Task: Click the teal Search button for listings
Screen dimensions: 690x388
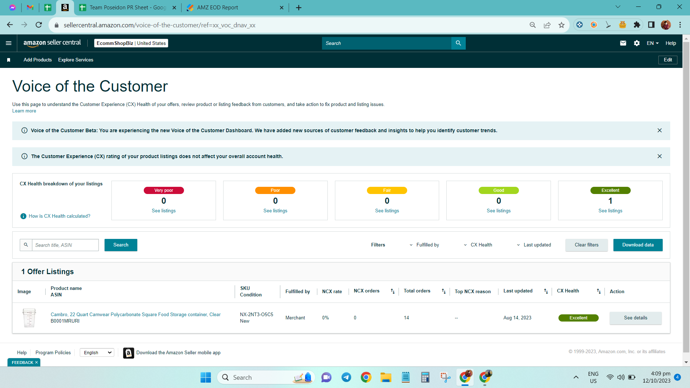Action: coord(121,245)
